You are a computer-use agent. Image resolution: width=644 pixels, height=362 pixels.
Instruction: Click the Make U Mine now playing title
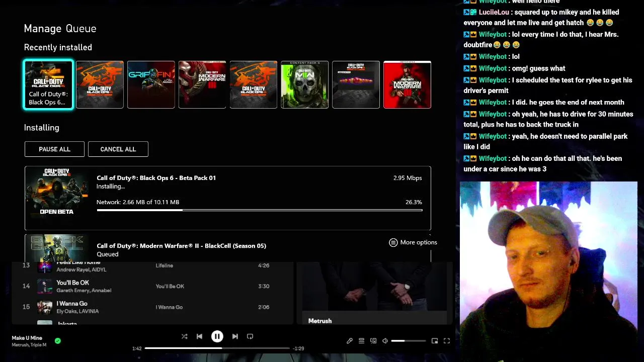[x=27, y=338]
